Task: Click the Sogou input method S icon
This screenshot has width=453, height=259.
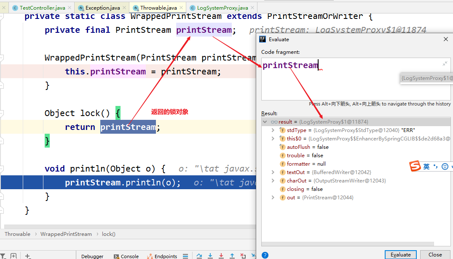Action: pos(415,166)
